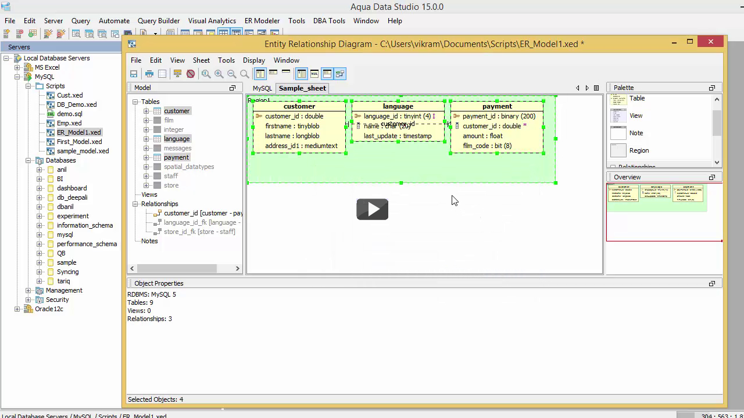Maximize the Palette panel

(x=712, y=88)
